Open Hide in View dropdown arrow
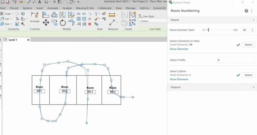 [99, 14]
